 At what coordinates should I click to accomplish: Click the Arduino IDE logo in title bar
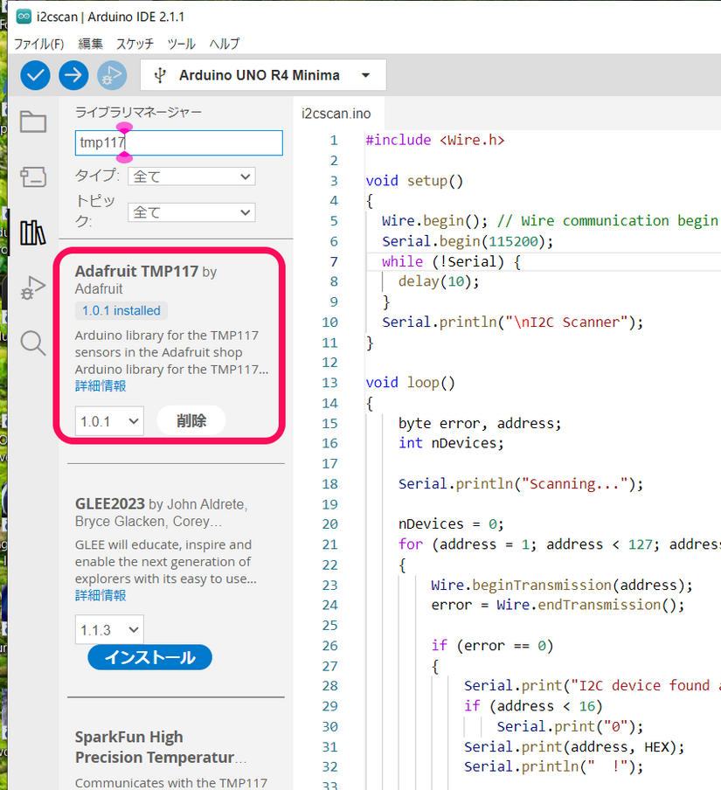coord(24,17)
